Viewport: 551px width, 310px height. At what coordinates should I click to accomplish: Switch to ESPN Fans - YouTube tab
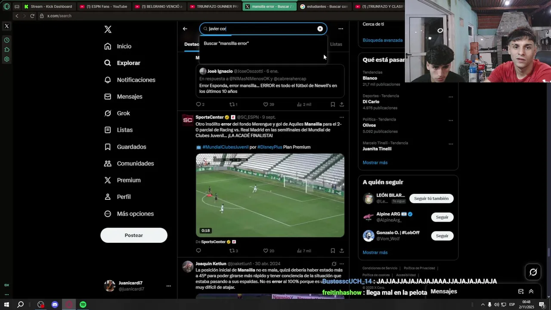[104, 6]
